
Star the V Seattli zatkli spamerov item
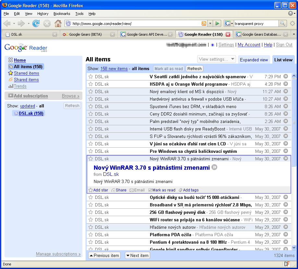click(x=91, y=77)
